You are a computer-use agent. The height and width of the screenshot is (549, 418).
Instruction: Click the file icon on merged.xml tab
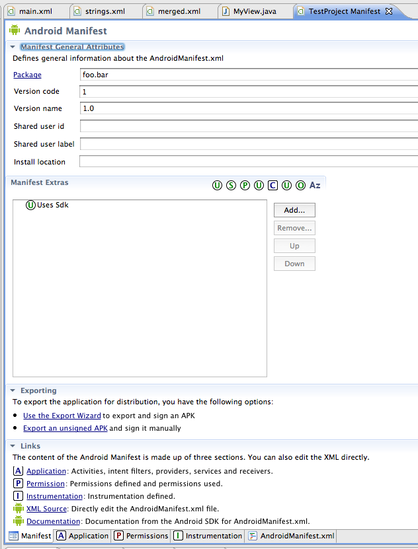(150, 11)
